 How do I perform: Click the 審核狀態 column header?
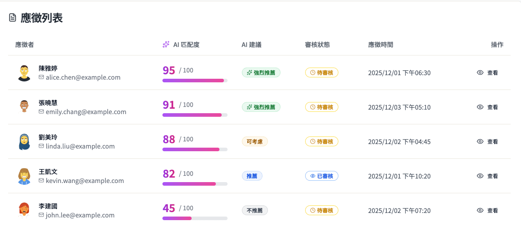pos(317,45)
